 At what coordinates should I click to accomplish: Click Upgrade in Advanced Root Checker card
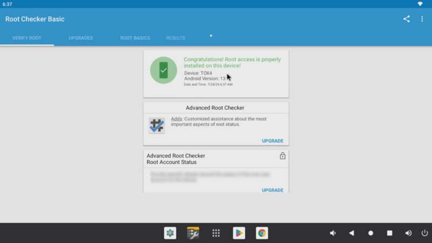click(x=273, y=141)
